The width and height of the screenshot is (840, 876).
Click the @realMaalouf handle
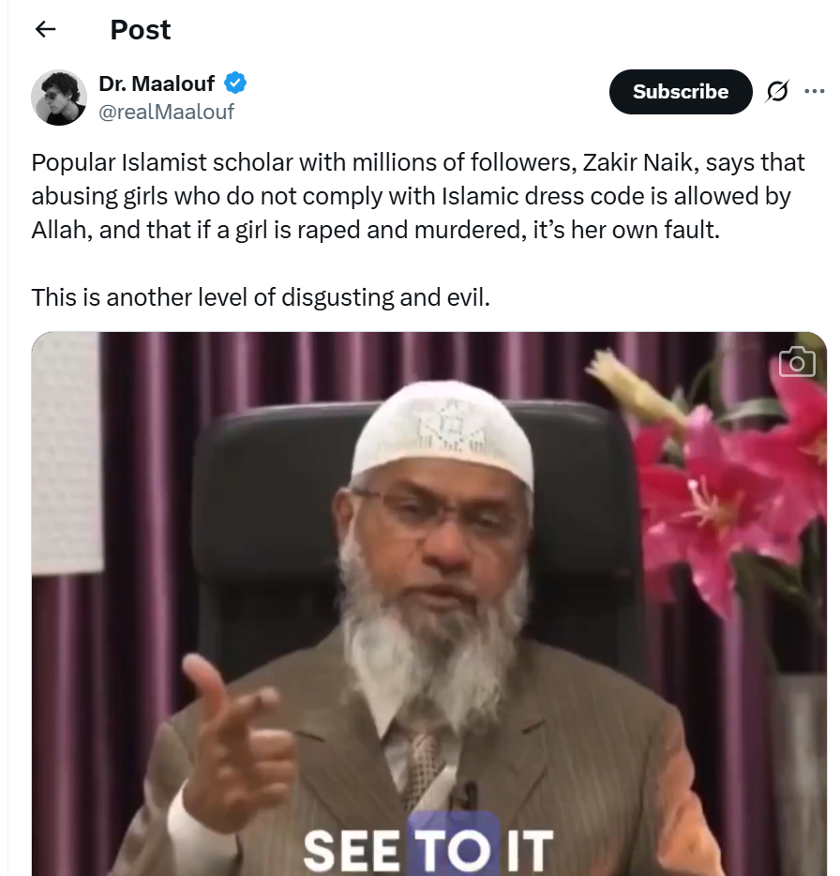pos(166,113)
